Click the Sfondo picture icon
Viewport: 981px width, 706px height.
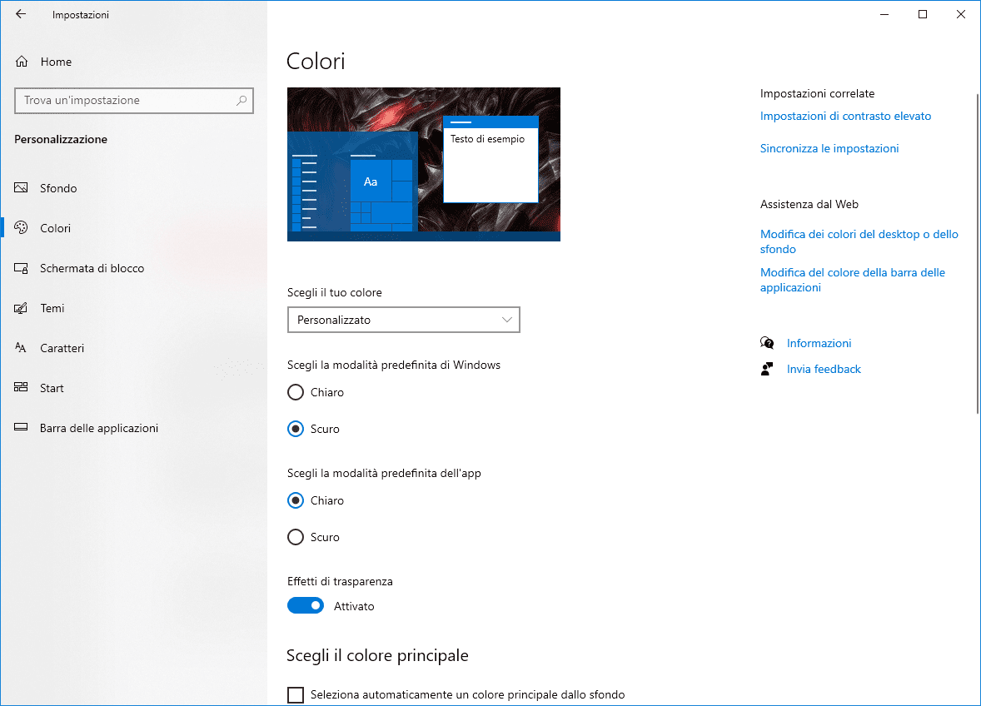[x=22, y=188]
